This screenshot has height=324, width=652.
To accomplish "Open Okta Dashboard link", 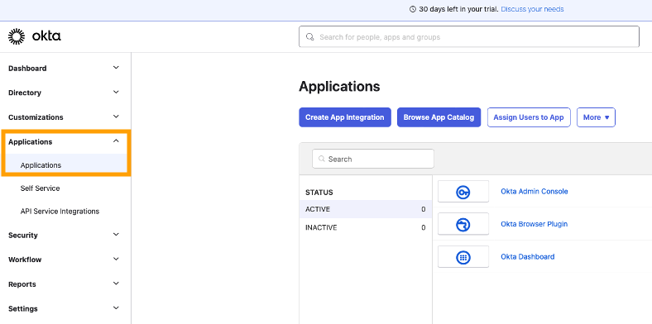I will pos(528,257).
